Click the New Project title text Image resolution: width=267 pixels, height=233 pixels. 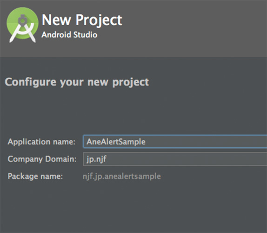82,20
